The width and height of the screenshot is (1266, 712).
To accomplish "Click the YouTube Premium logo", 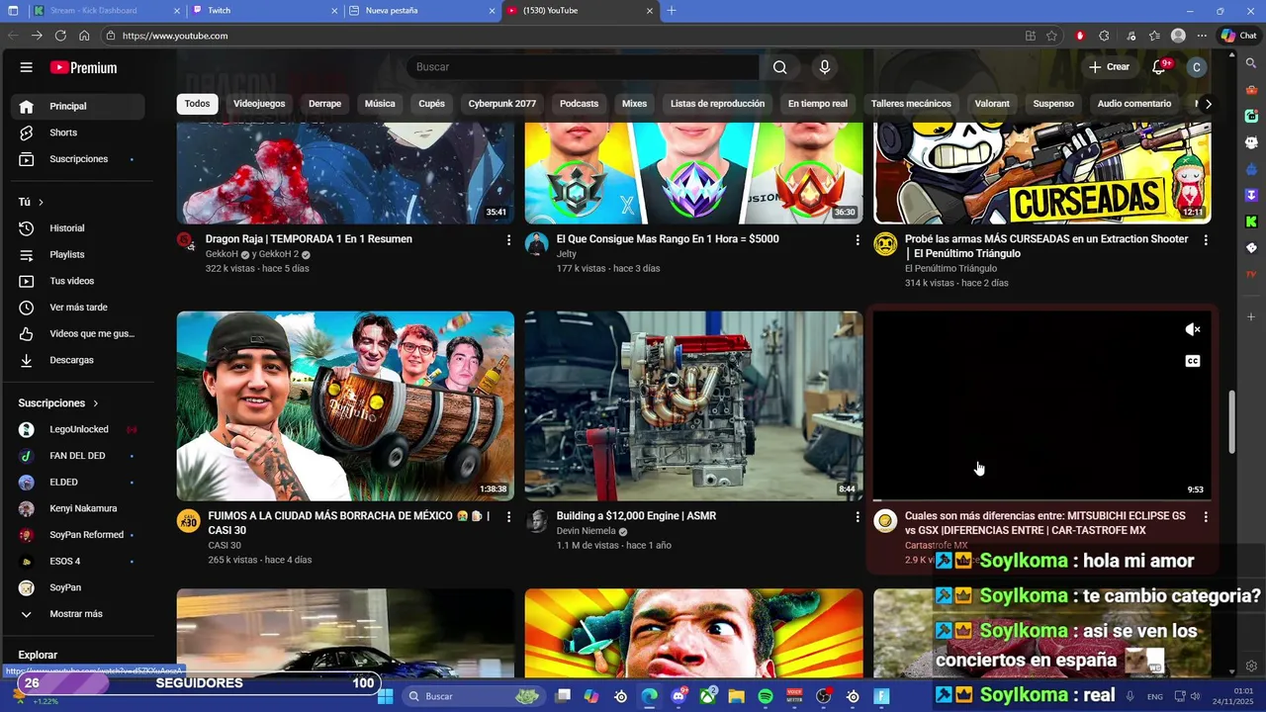I will [x=84, y=68].
